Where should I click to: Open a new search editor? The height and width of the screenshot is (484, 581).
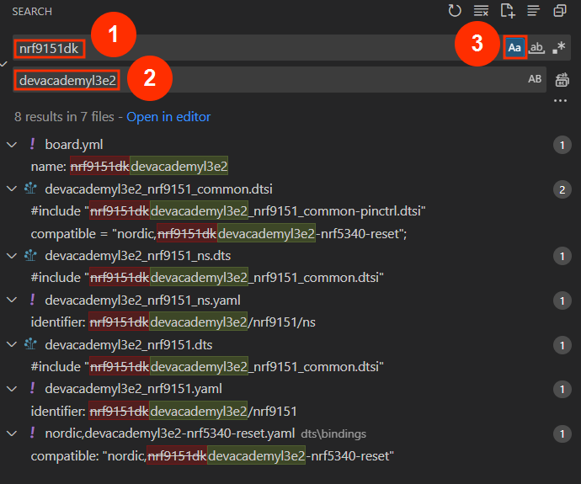(x=507, y=11)
